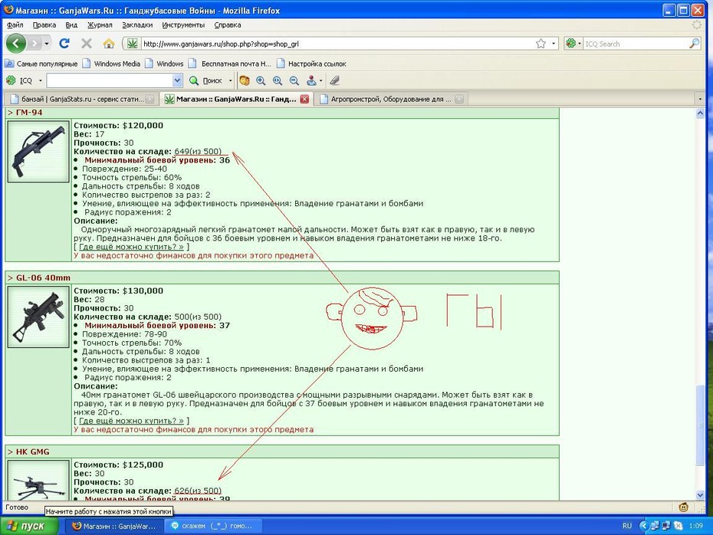This screenshot has height=535, width=713.
Task: Open the Самые популярные bookmarks folder
Action: coord(41,64)
